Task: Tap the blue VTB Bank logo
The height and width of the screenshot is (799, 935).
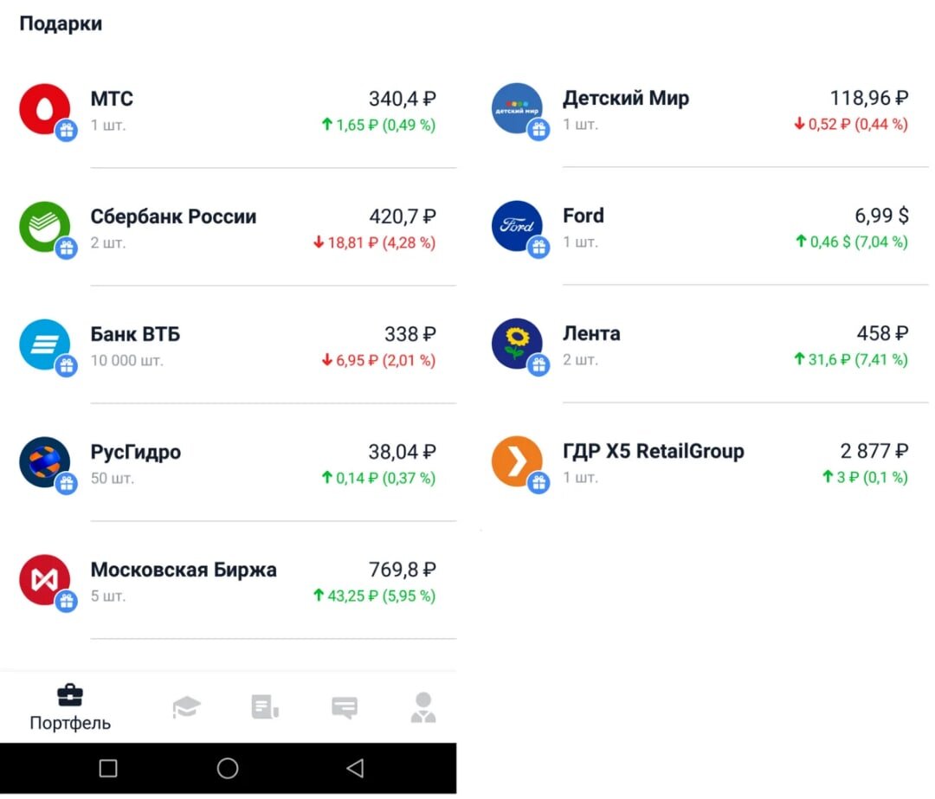Action: (x=45, y=345)
